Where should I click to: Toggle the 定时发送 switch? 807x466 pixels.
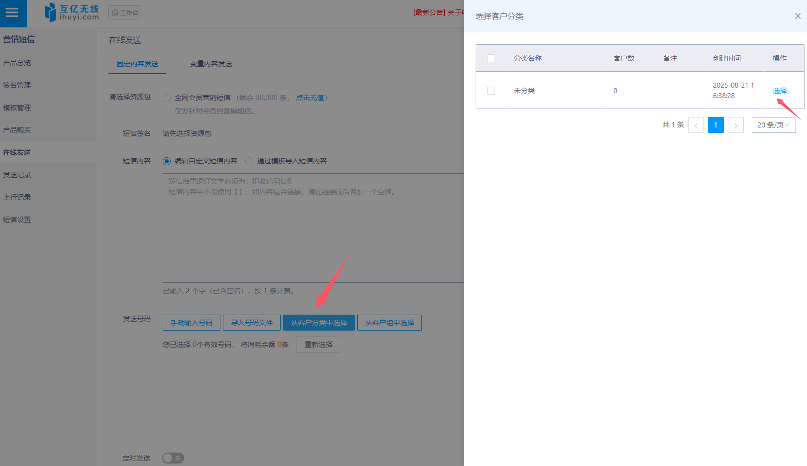pos(173,458)
